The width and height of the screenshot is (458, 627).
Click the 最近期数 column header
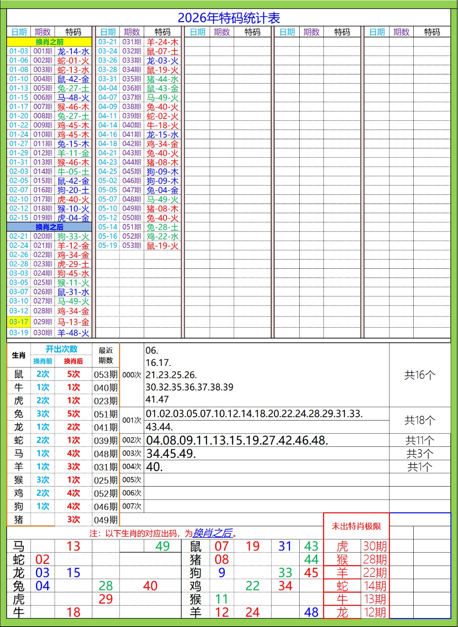click(x=106, y=355)
